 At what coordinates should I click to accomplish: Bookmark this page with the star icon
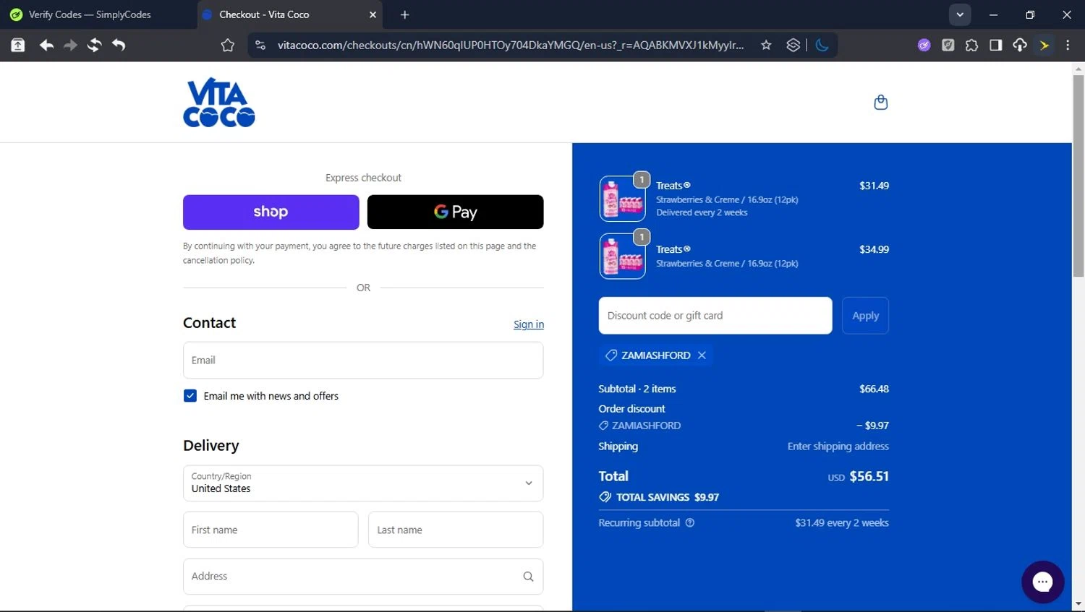766,45
